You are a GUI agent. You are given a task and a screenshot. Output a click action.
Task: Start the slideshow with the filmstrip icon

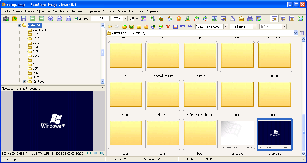pos(143,19)
